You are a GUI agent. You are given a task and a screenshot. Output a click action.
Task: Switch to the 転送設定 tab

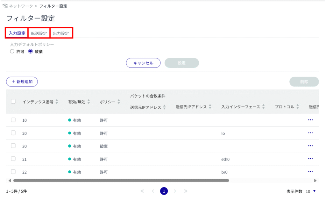(x=39, y=33)
